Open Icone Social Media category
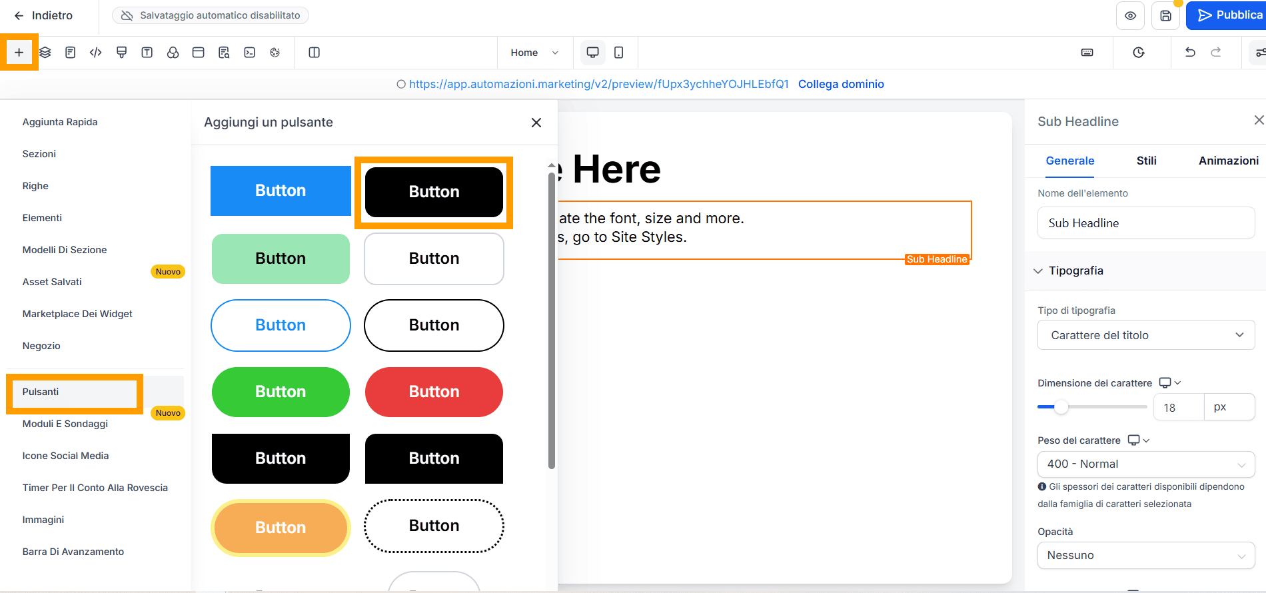 65,456
